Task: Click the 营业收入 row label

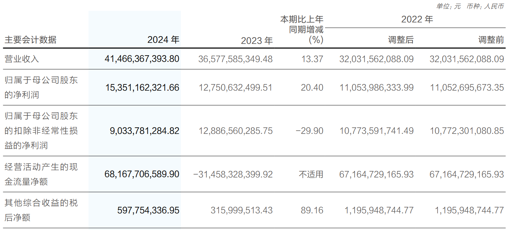Action: 22,59
